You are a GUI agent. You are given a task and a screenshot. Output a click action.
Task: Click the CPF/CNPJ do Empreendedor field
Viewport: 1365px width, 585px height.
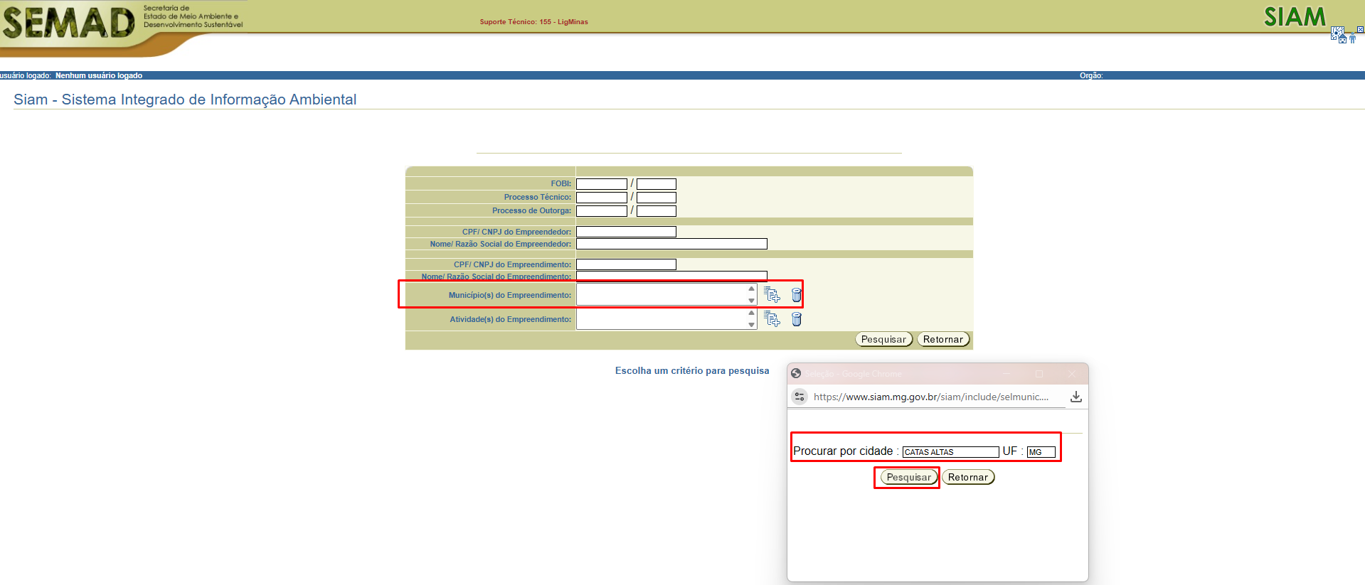[x=626, y=232]
